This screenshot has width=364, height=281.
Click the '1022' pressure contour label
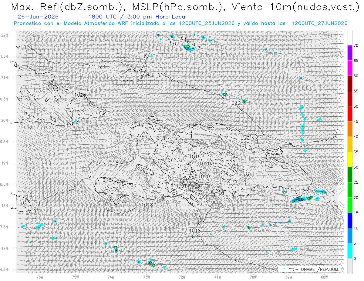coord(229,162)
